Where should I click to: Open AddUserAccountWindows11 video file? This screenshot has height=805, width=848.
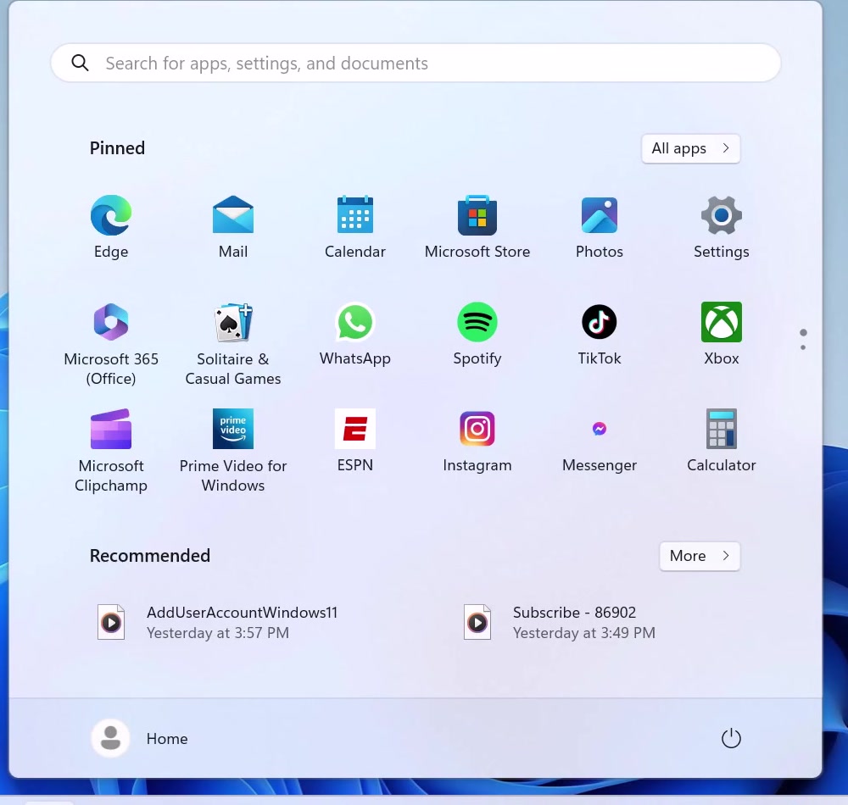click(x=217, y=622)
